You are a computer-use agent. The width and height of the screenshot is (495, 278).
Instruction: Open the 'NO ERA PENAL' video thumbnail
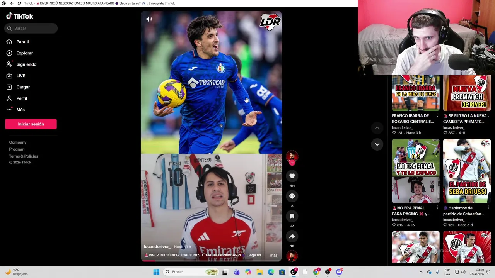(416, 171)
